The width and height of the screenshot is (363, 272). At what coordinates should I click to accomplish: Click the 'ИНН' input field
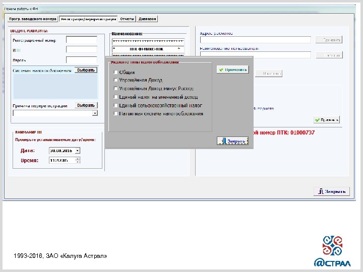pyautogui.click(x=82, y=49)
